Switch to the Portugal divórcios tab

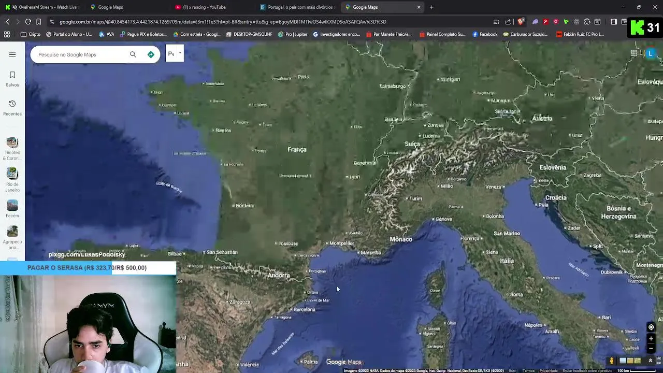[x=297, y=7]
